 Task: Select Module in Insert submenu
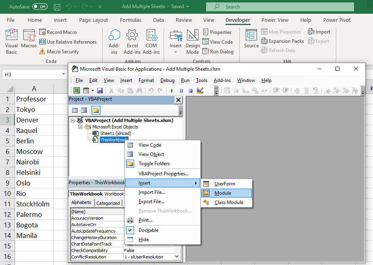(x=226, y=193)
